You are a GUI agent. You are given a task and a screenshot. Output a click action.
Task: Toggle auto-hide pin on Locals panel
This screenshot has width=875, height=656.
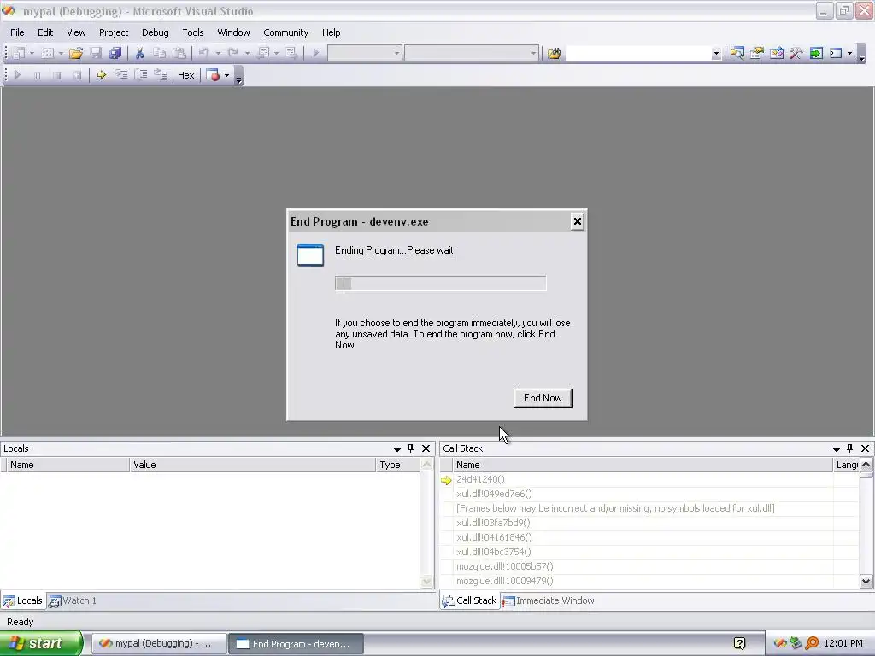(x=411, y=448)
